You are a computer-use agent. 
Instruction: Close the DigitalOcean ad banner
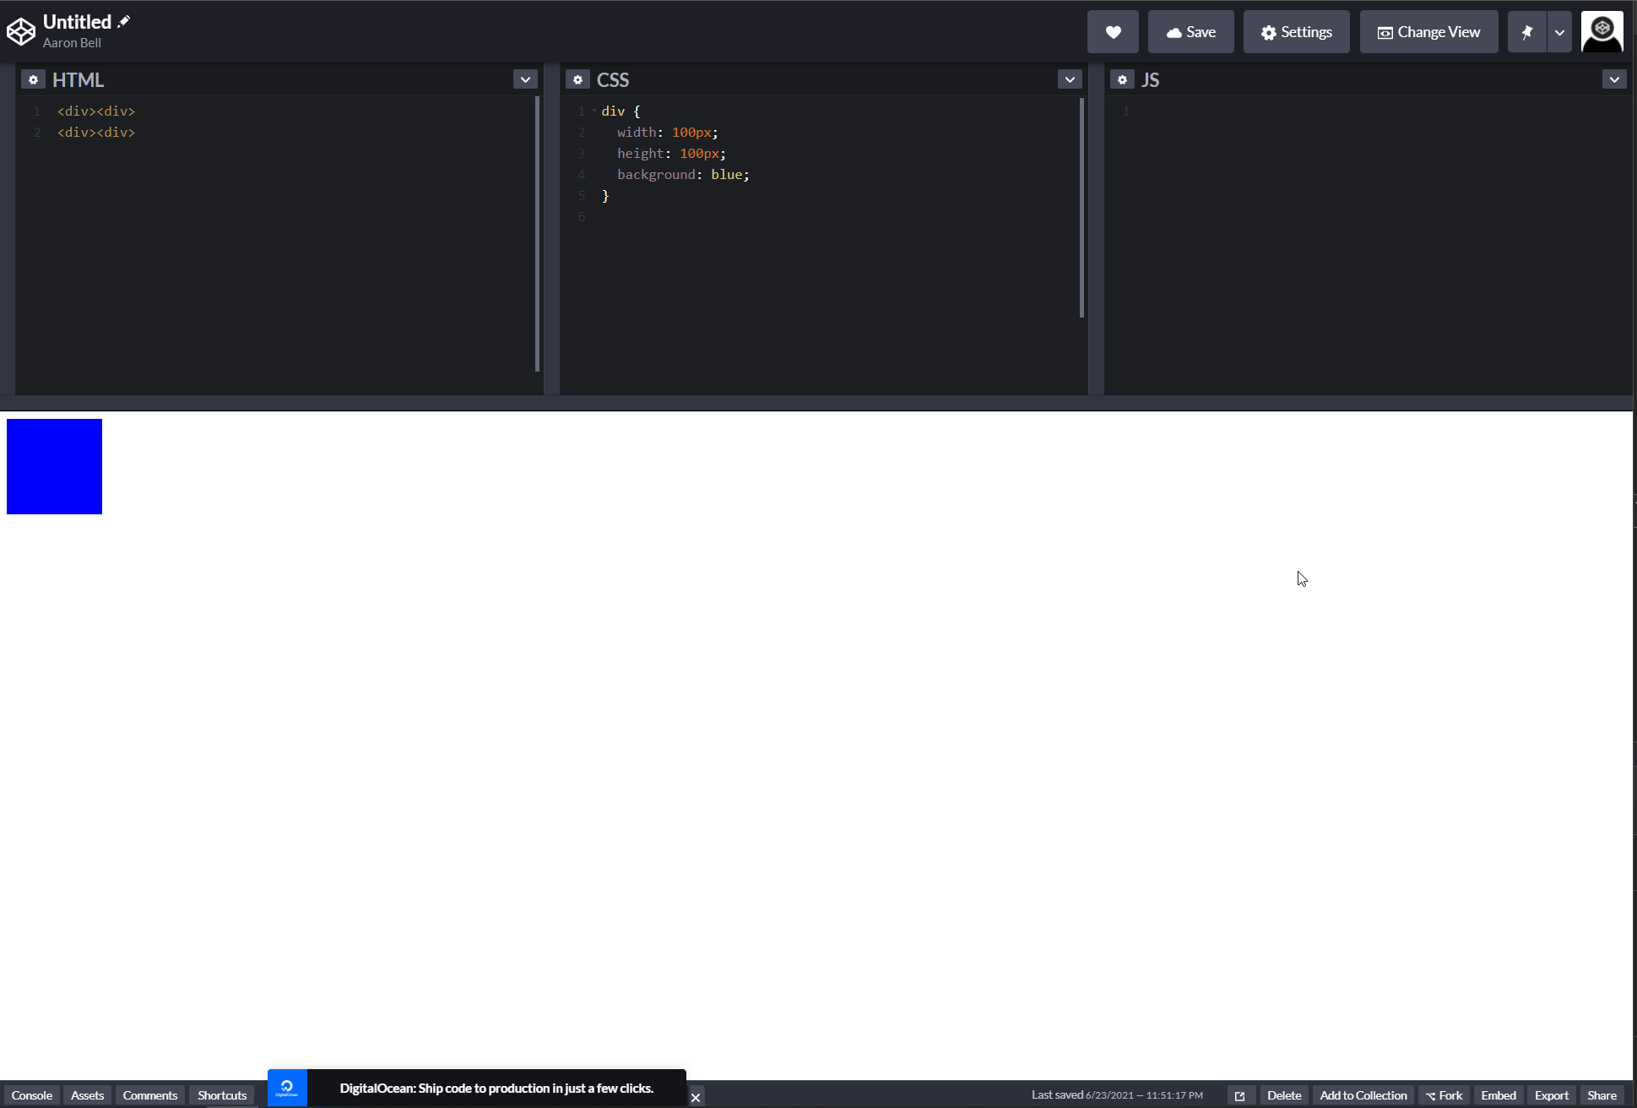pyautogui.click(x=696, y=1097)
